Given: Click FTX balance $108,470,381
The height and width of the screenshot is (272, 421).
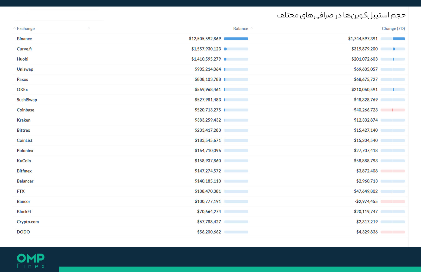Looking at the screenshot, I should point(208,191).
